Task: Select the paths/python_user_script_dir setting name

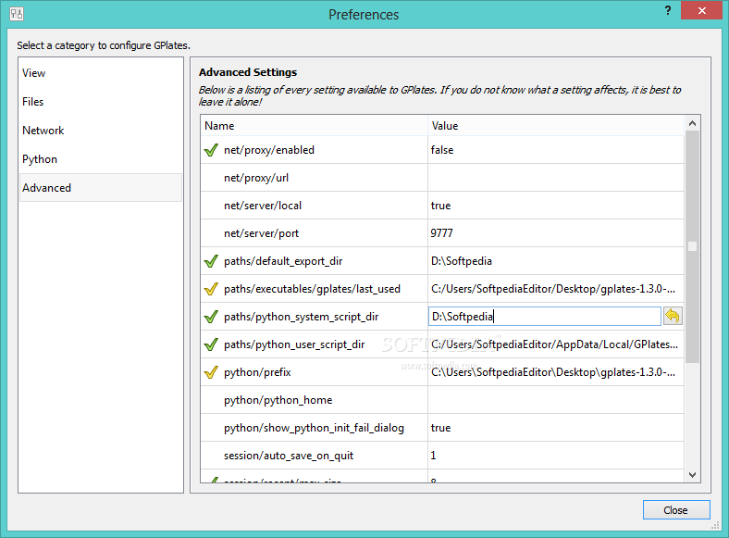Action: (x=294, y=344)
